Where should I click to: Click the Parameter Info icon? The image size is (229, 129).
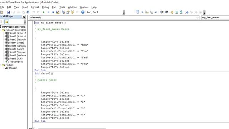151,12
